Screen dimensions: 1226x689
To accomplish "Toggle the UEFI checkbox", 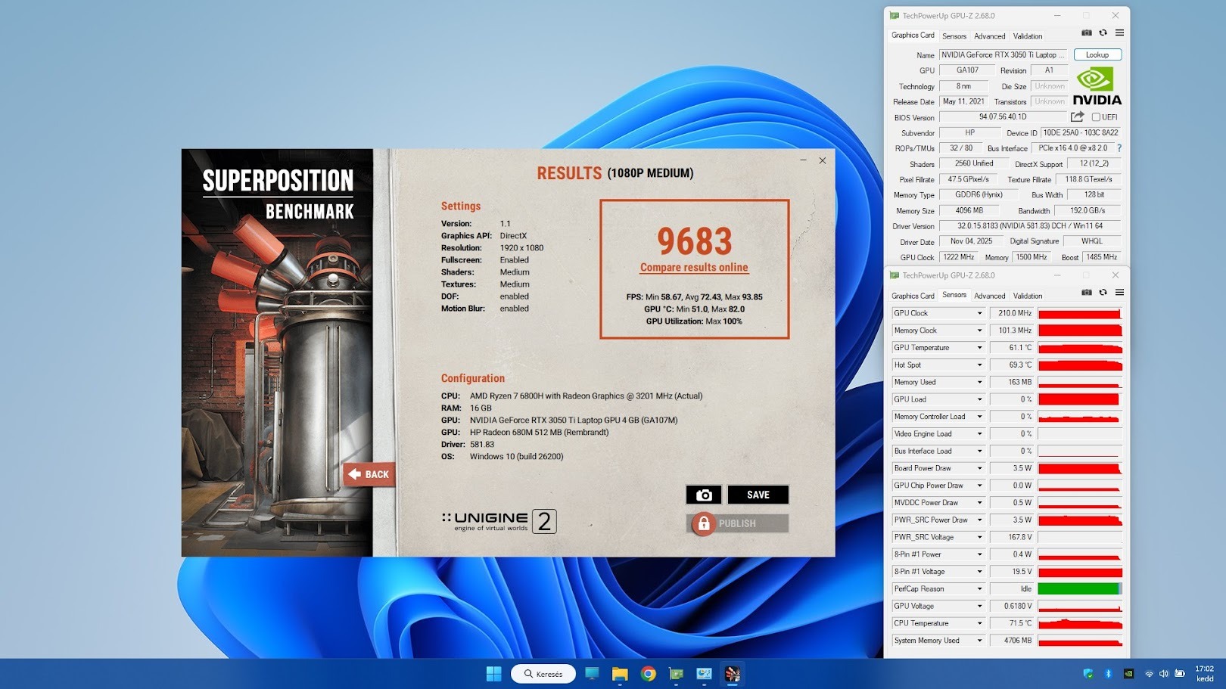I will click(1096, 117).
